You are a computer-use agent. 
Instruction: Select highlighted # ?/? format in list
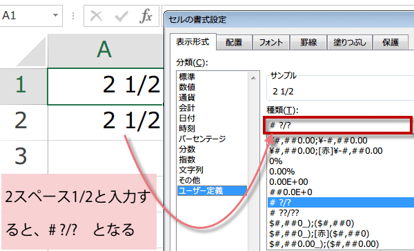[341, 203]
